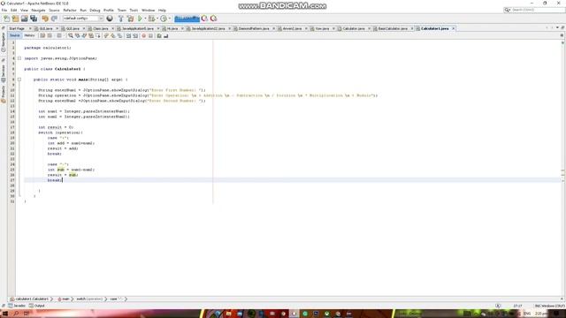Click the Redo toolbar icon
Image resolution: width=566 pixels, height=318 pixels.
click(x=54, y=19)
